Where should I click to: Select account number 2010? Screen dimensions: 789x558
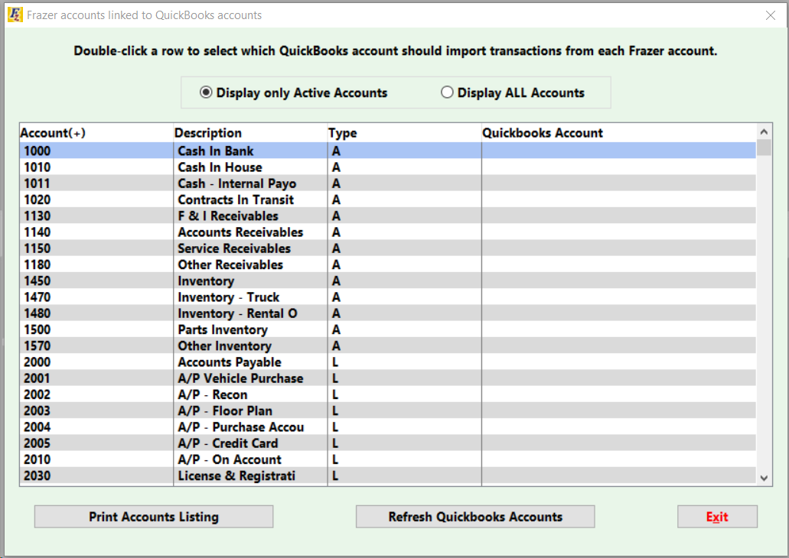(37, 459)
